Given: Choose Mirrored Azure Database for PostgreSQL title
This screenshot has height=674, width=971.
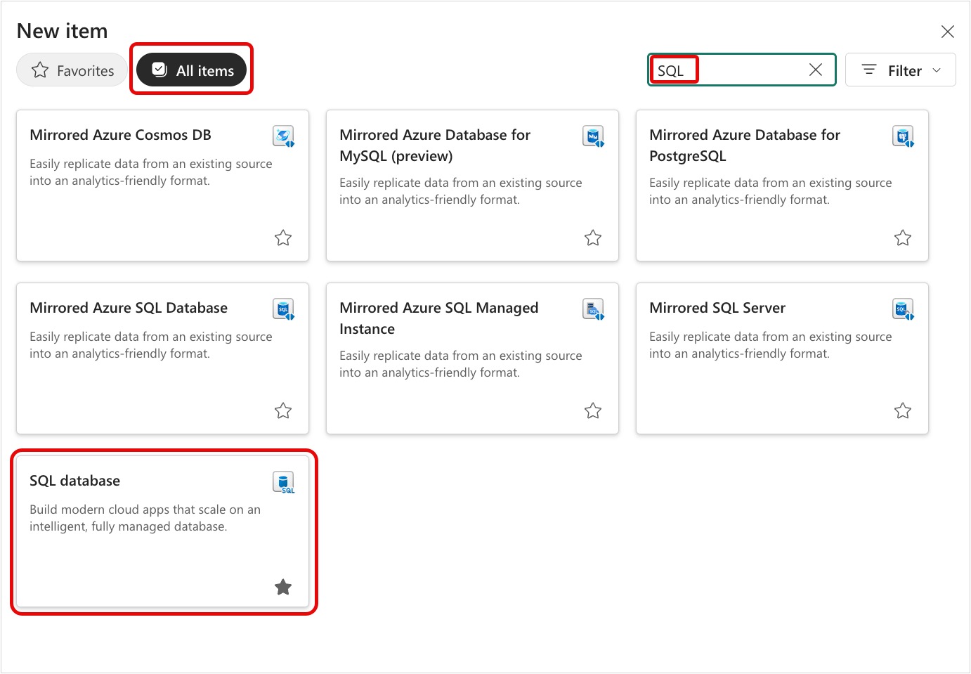Looking at the screenshot, I should (x=745, y=145).
